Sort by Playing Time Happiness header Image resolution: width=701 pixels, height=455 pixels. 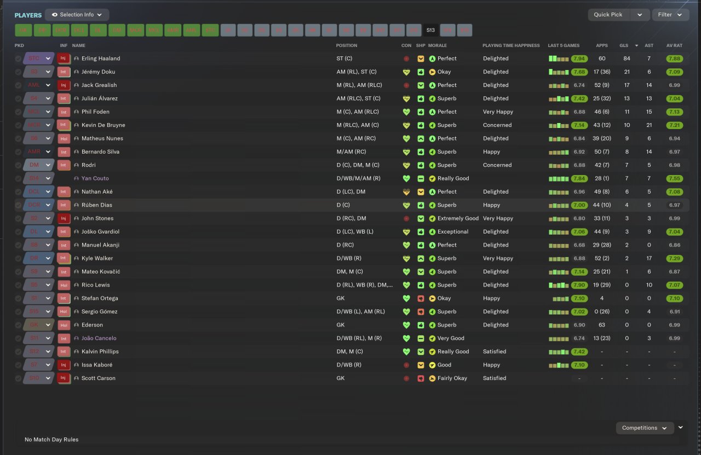pyautogui.click(x=511, y=45)
